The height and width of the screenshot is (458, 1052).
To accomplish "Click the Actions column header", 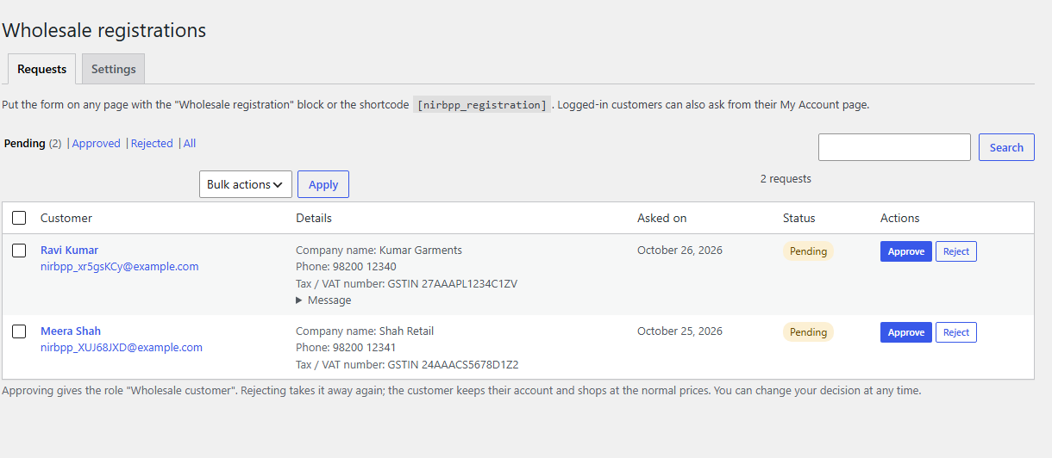I will tap(900, 218).
